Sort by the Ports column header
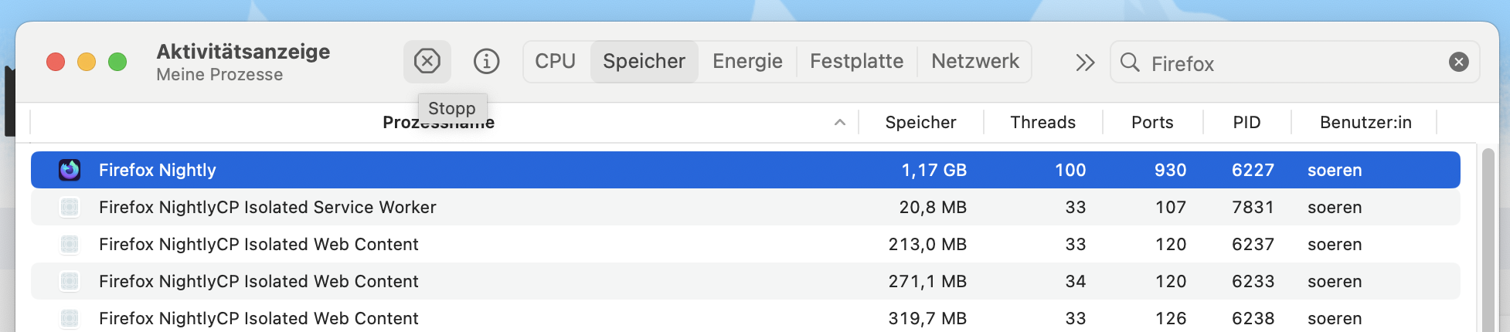1510x332 pixels. click(1152, 123)
